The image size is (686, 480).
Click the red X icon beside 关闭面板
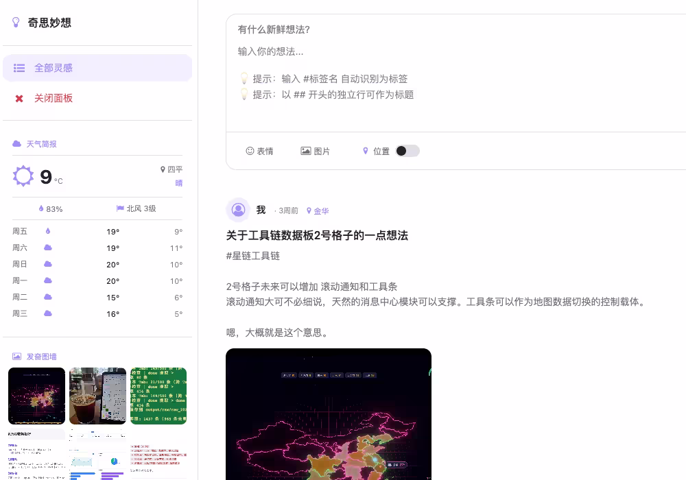coord(19,99)
